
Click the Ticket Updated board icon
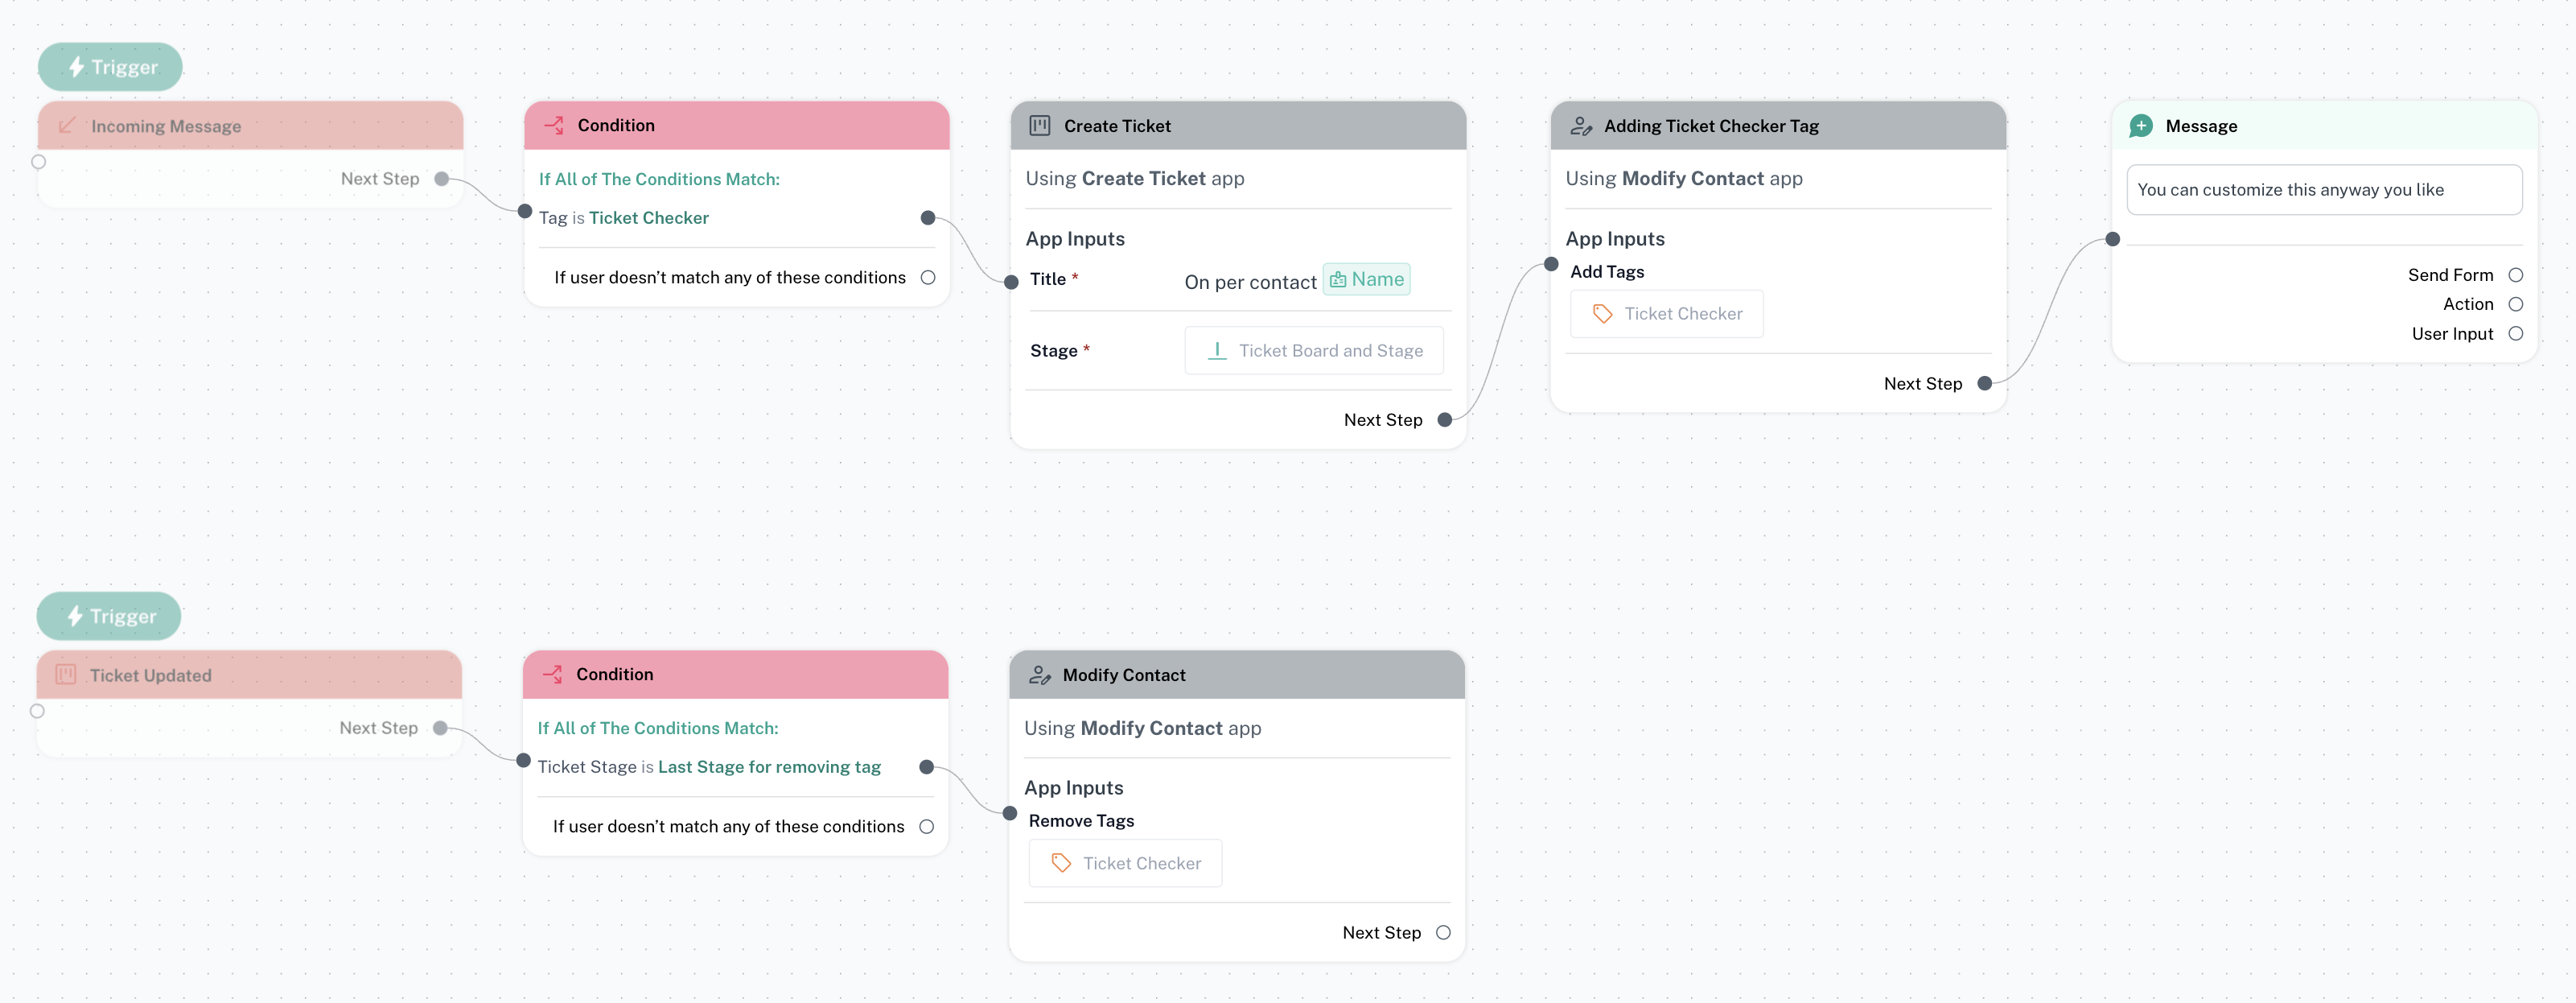pyautogui.click(x=66, y=675)
